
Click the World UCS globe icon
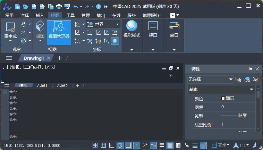coord(90,41)
